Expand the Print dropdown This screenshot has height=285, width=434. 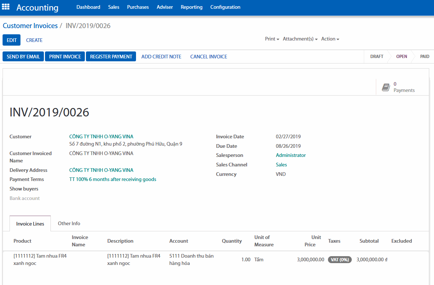[272, 39]
